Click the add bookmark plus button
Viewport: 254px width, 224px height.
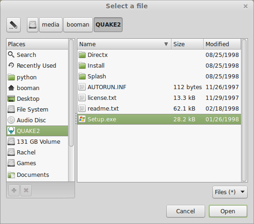(x=14, y=190)
